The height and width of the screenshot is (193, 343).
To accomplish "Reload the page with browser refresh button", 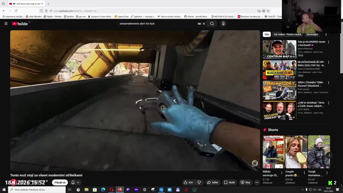I will [x=16, y=11].
